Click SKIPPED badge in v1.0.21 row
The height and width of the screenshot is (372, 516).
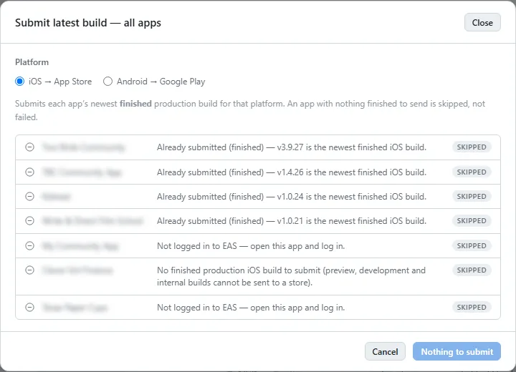click(x=472, y=220)
